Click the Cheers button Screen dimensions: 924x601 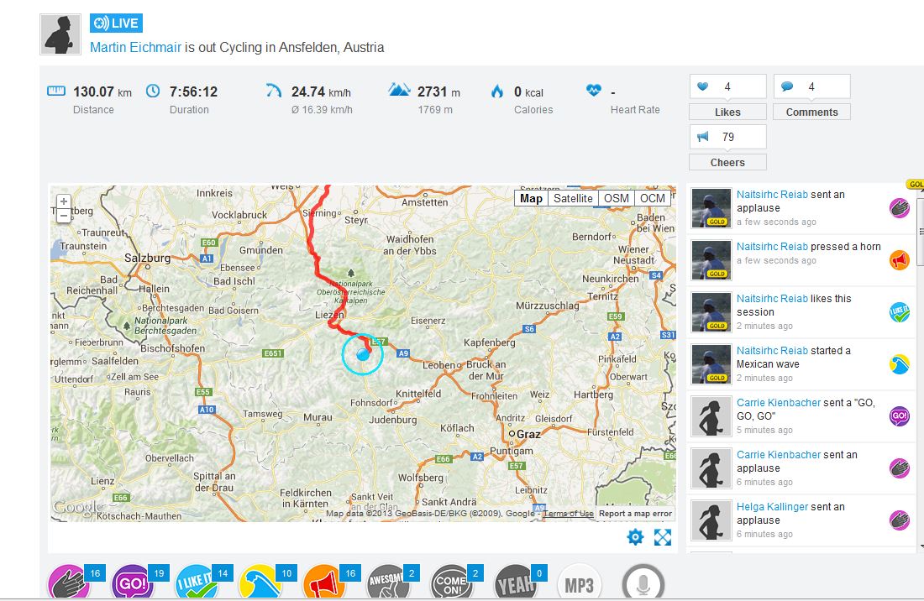[x=727, y=162]
